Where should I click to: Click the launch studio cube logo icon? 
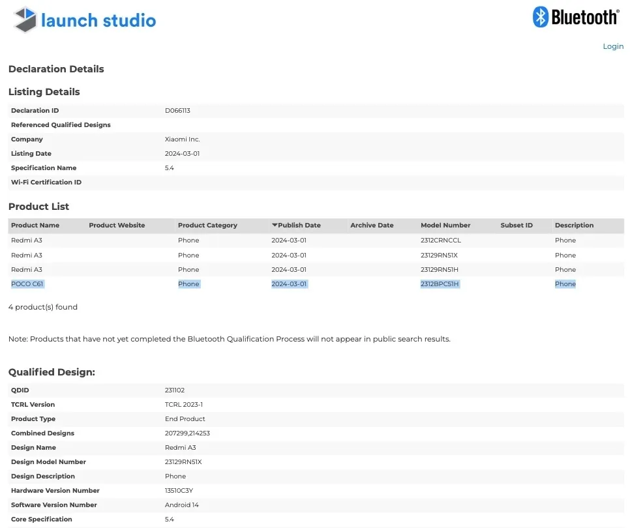[x=25, y=20]
